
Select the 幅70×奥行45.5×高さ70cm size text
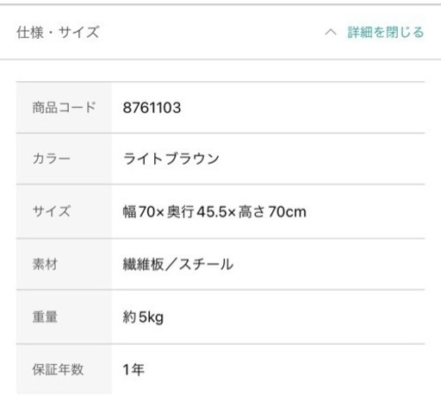click(x=214, y=212)
